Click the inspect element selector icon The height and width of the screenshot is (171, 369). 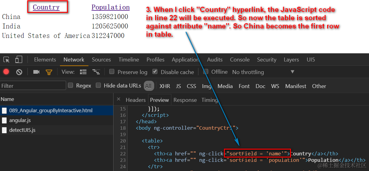tap(6, 60)
